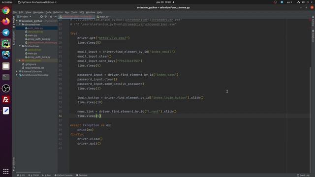
Task: Open the Terminal dock icon
Action: pyautogui.click(x=6, y=77)
